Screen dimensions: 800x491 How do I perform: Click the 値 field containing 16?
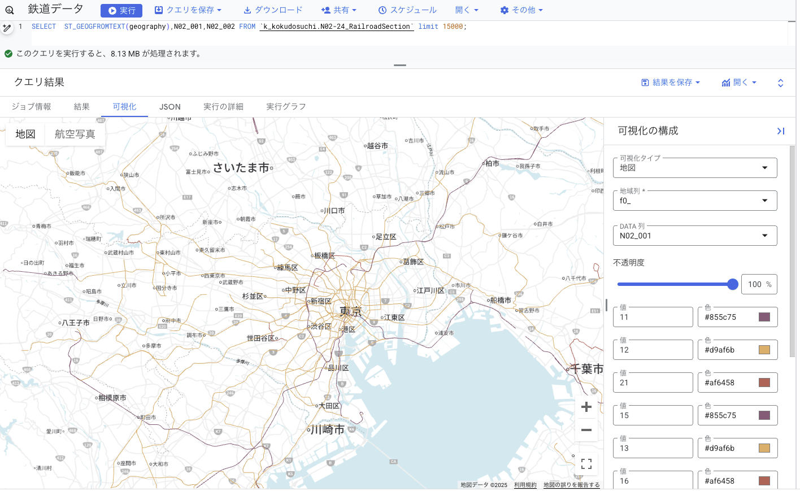(x=653, y=480)
